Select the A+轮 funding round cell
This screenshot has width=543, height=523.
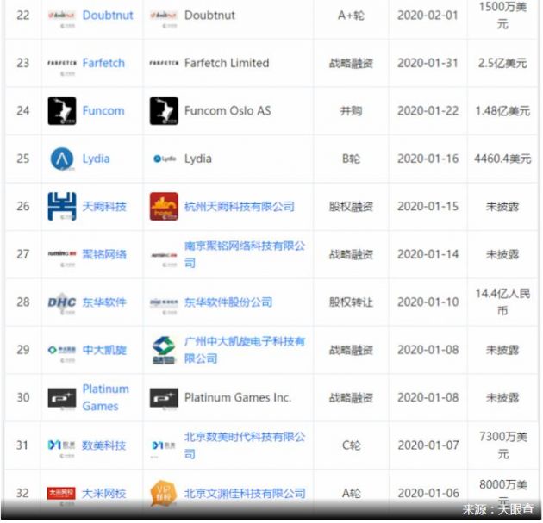point(351,16)
